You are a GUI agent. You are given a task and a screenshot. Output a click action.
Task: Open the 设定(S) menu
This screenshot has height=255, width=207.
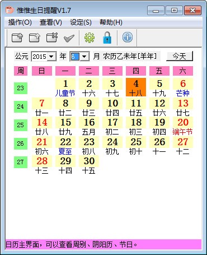click(x=81, y=22)
